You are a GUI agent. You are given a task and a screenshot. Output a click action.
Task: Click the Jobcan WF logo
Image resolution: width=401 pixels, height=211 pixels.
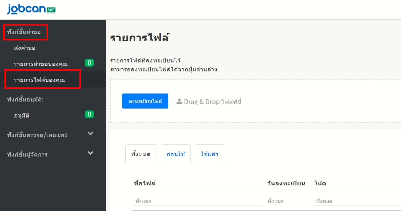31,9
